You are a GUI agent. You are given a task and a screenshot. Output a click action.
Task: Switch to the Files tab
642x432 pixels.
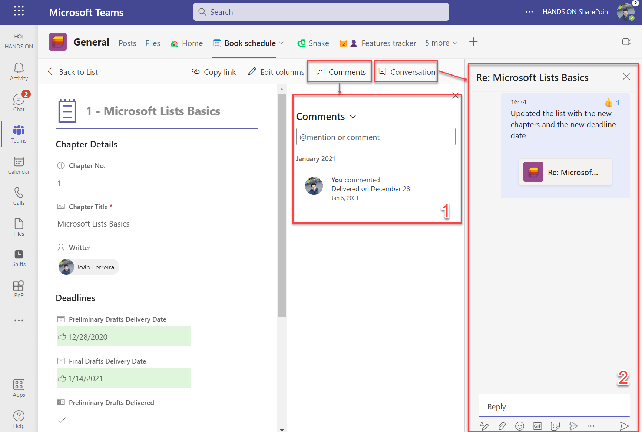click(x=153, y=43)
